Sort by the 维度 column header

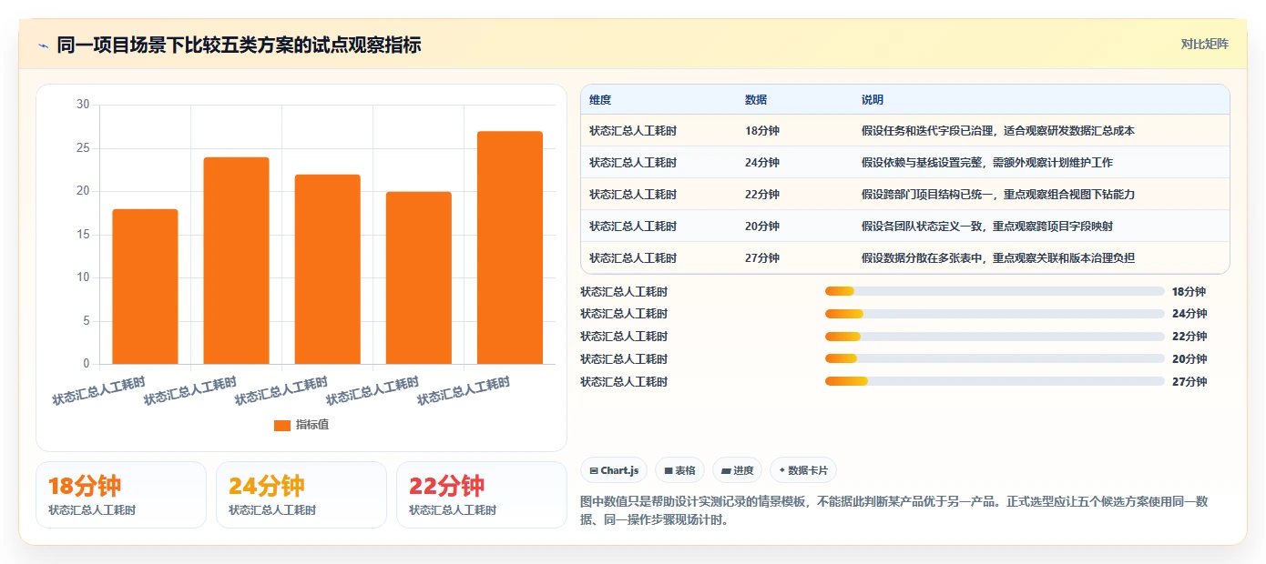point(600,99)
